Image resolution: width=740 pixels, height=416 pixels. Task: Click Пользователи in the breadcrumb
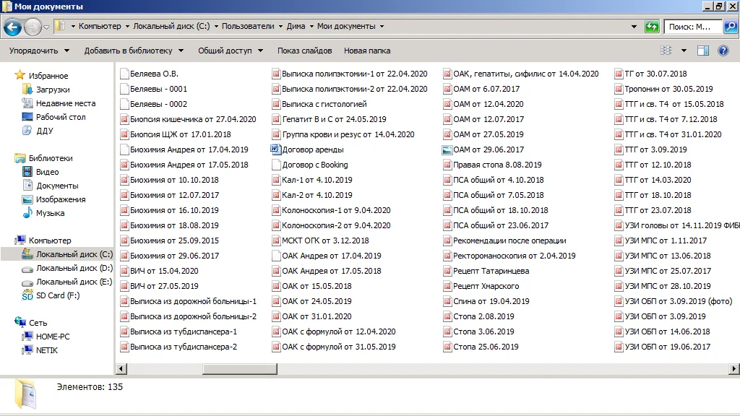(248, 26)
